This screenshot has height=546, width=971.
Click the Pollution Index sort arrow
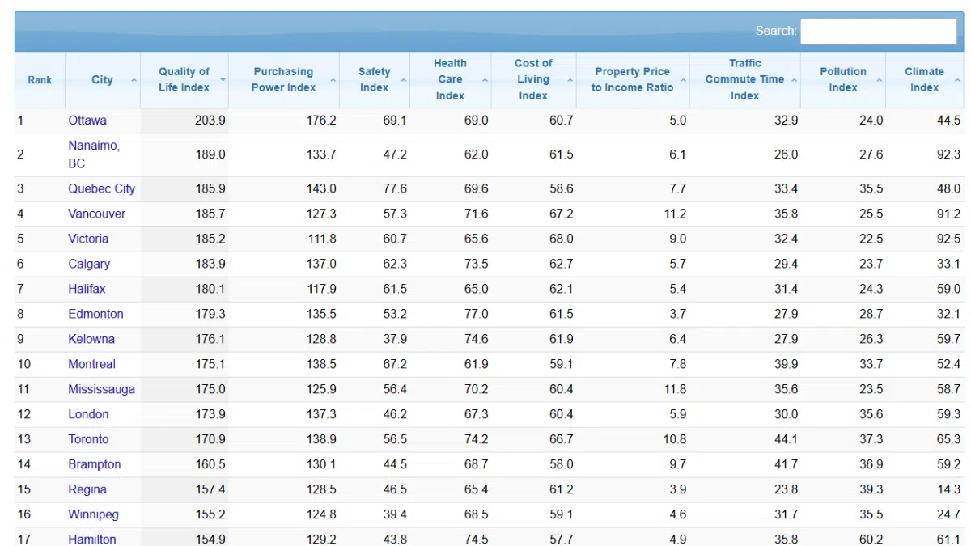(879, 80)
